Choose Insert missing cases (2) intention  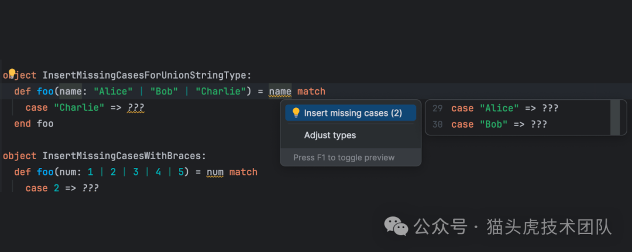352,113
